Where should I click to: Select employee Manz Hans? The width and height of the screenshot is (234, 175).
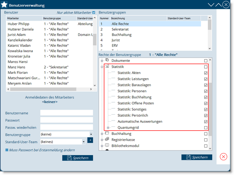tap(50, 67)
